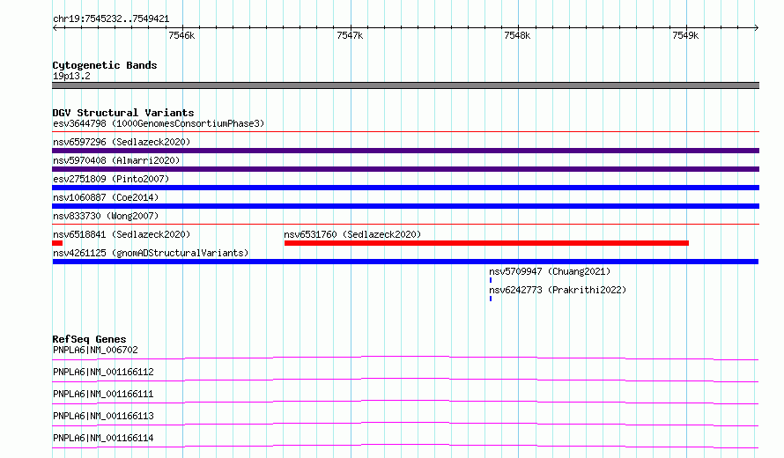784x458 pixels.
Task: Click the thin red nsv833730 variant line
Action: [x=405, y=225]
